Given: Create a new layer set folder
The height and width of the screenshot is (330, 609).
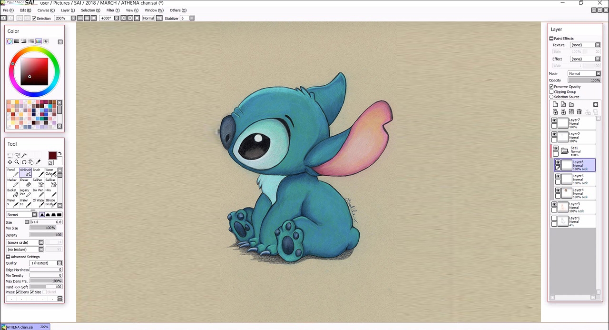Looking at the screenshot, I should click(x=571, y=104).
